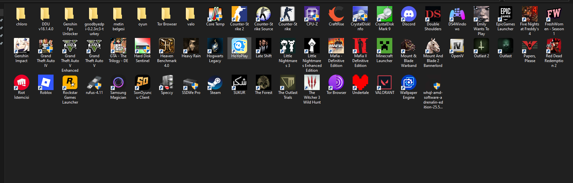The image size is (573, 183).
Task: Select Mount & Blade Warband icon
Action: 409,46
